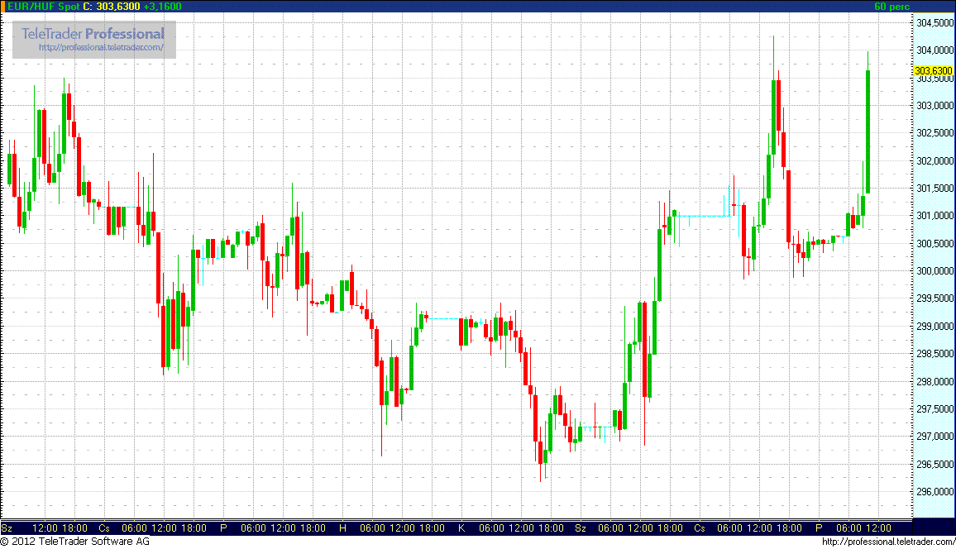
Task: Click the H day marker on time axis
Action: click(x=342, y=528)
